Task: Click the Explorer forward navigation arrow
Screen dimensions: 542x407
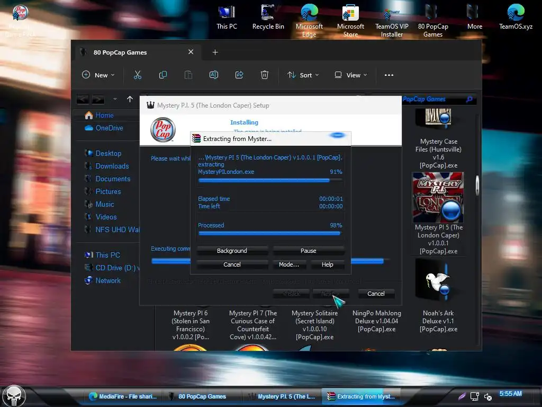Action: 98,100
